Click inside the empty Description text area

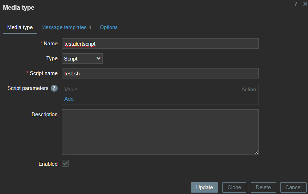(x=160, y=132)
